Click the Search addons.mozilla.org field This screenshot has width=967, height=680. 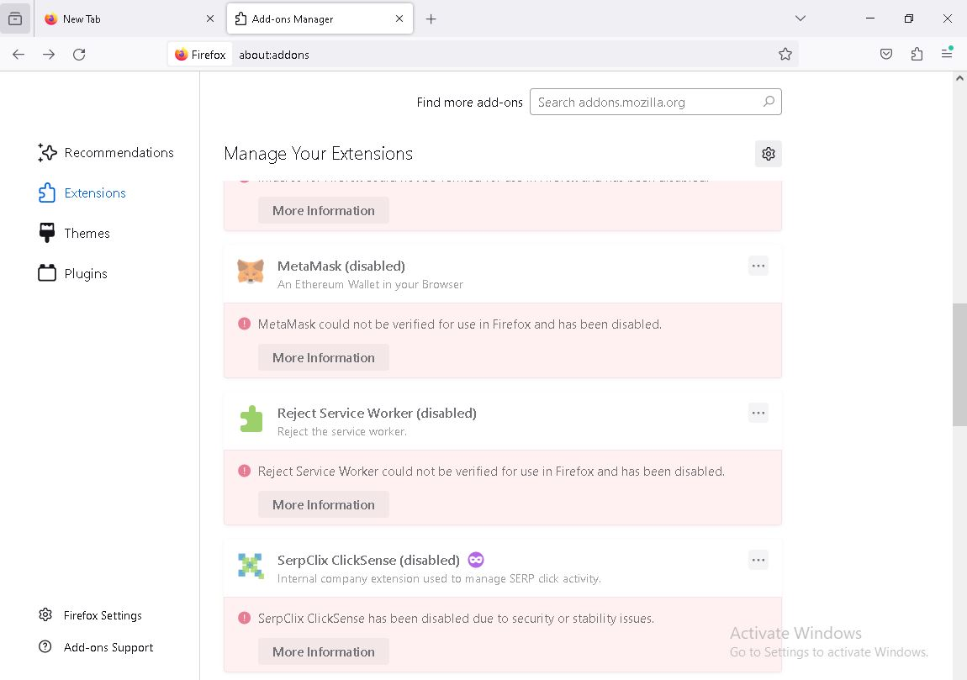click(656, 102)
